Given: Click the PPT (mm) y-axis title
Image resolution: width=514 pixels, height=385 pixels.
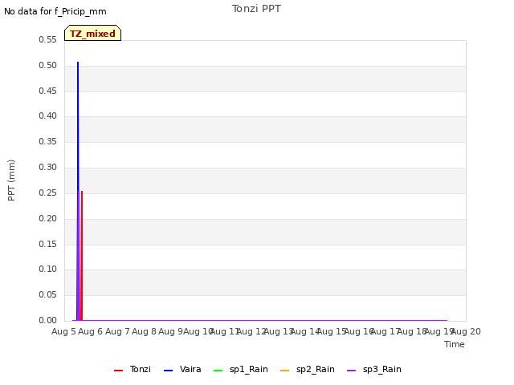Looking at the screenshot, I should click(x=11, y=180).
